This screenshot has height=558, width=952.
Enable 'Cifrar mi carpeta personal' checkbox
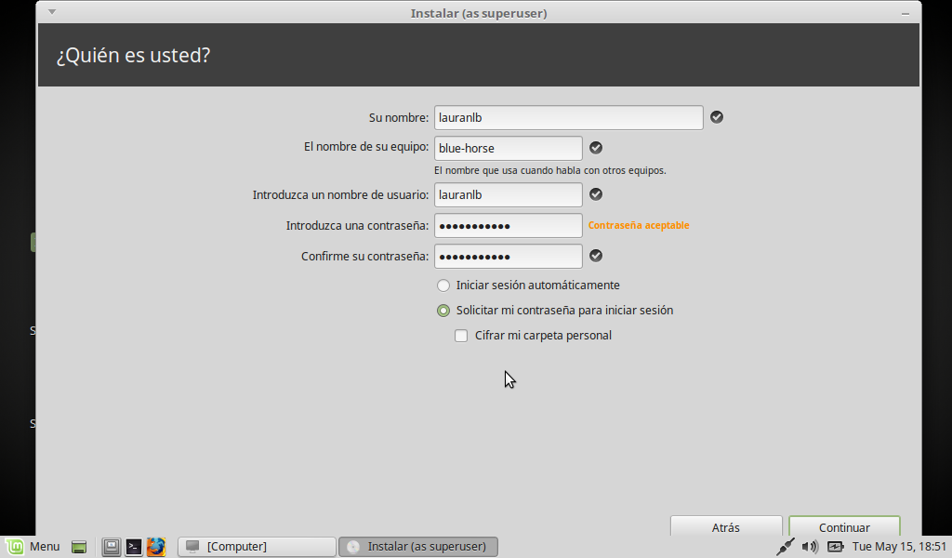[x=461, y=336]
